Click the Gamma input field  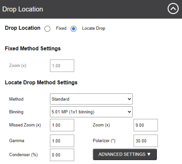click(x=62, y=141)
